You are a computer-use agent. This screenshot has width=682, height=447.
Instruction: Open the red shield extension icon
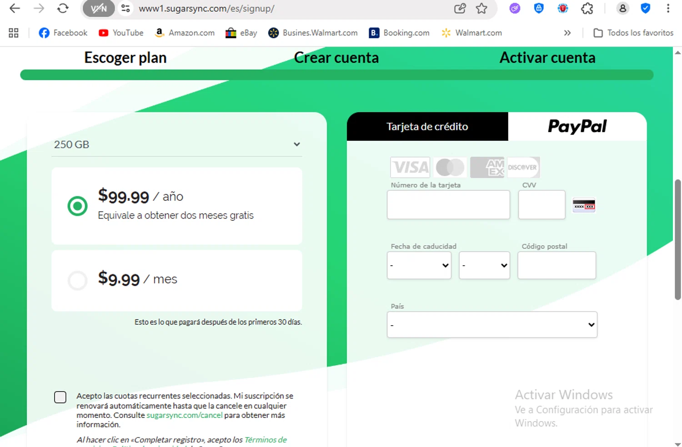click(x=563, y=8)
